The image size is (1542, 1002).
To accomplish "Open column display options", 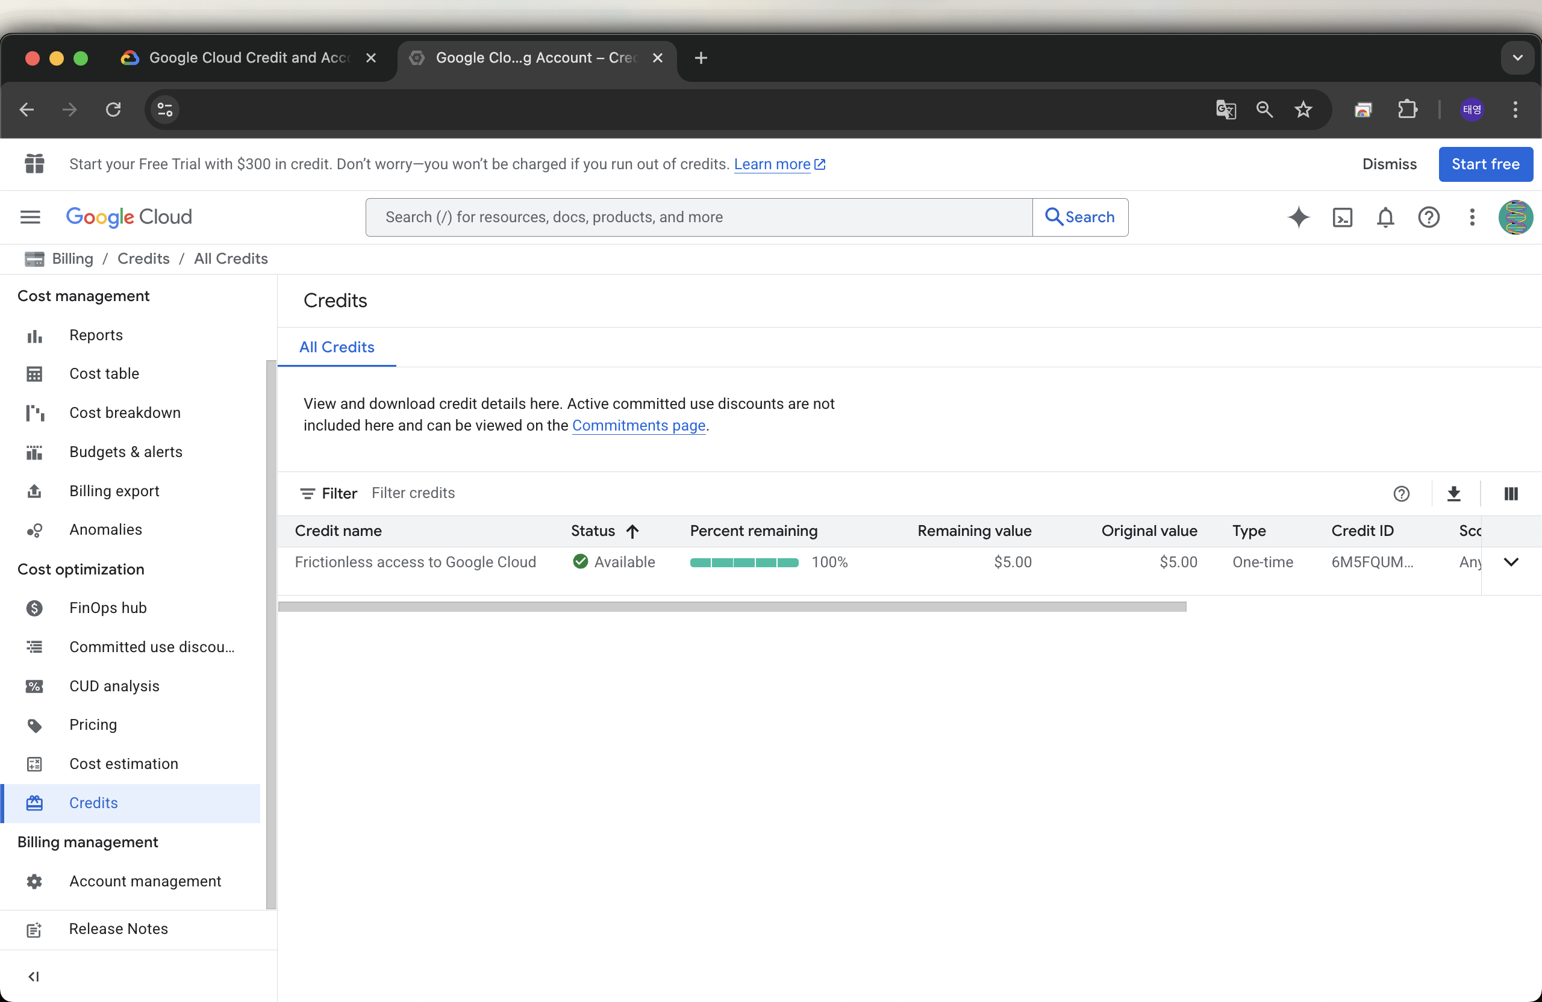I will point(1511,494).
